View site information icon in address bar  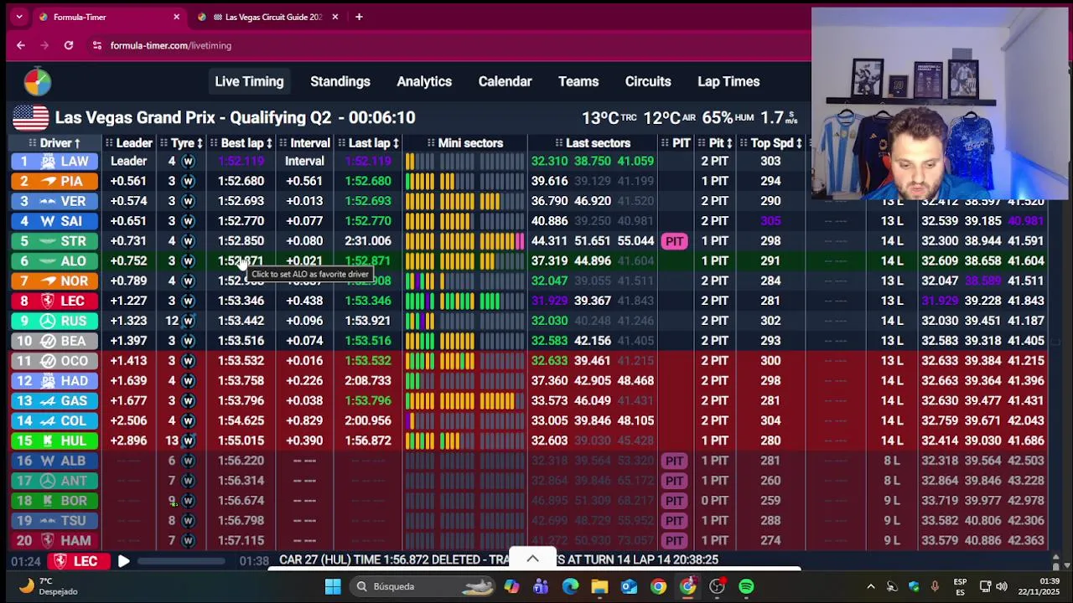pyautogui.click(x=97, y=45)
